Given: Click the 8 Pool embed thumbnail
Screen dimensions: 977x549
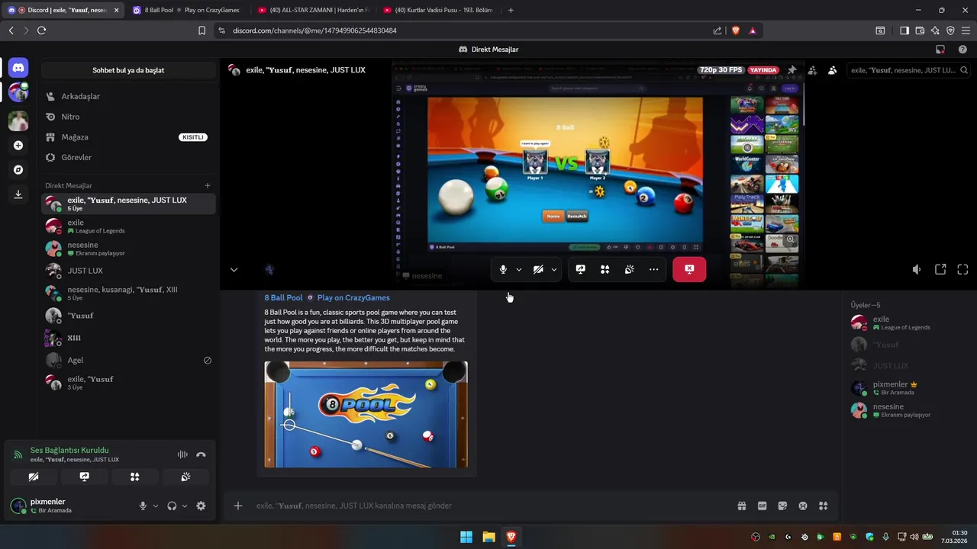Looking at the screenshot, I should click(x=366, y=415).
